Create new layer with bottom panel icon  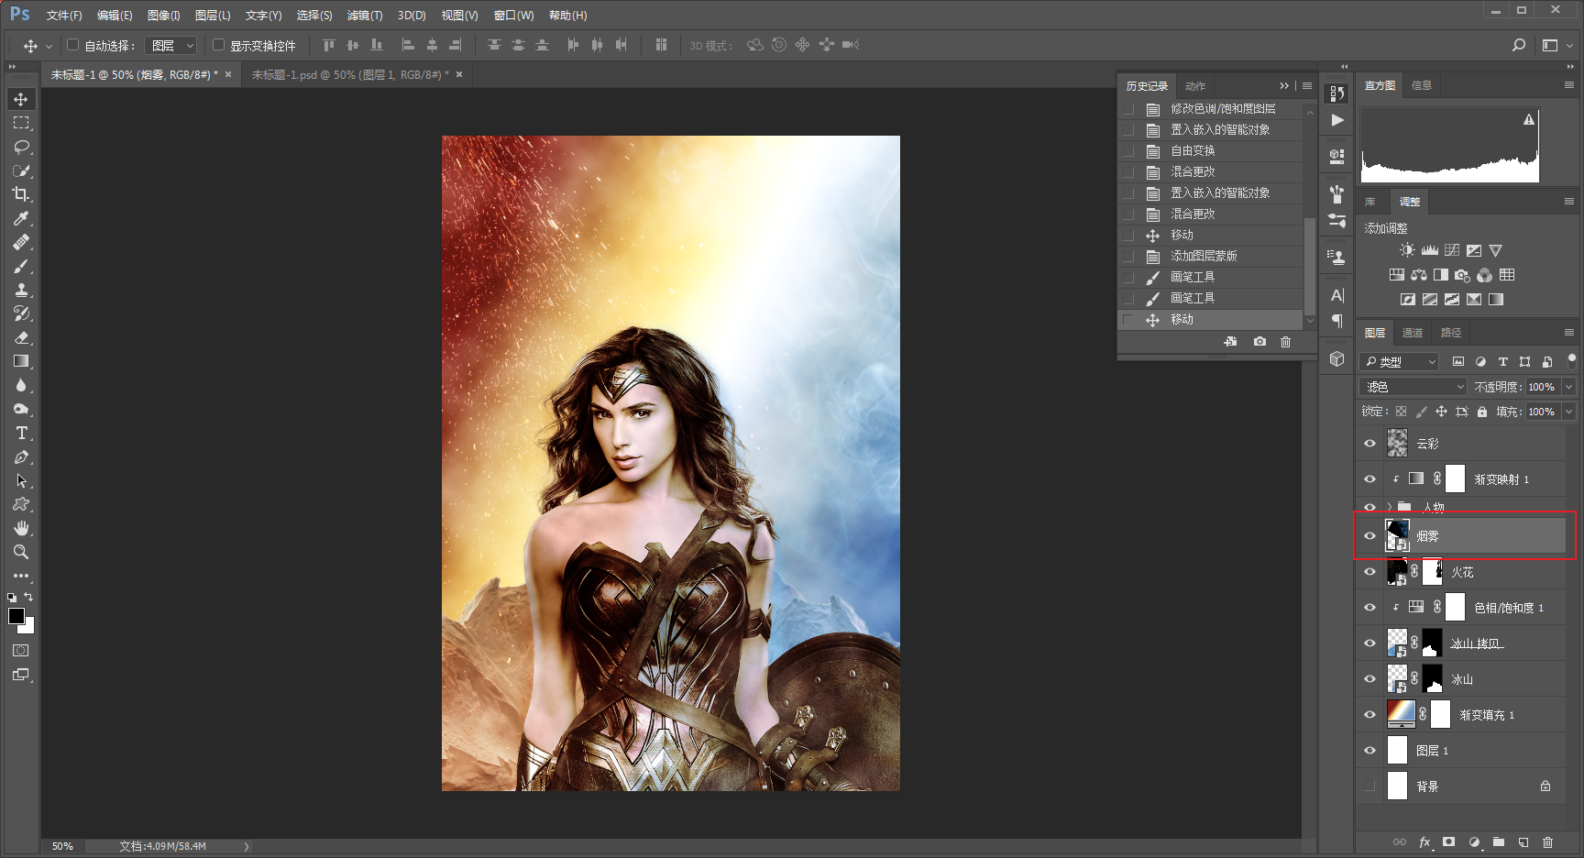click(x=1523, y=841)
